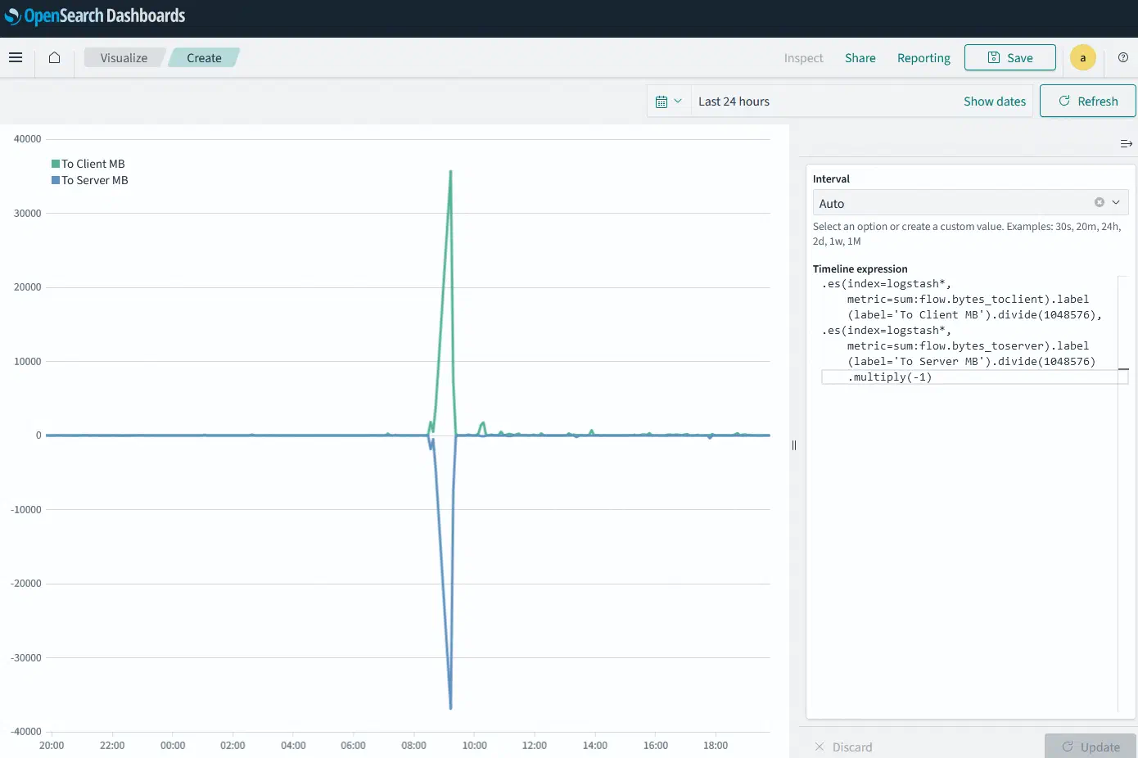Toggle the To Client MB legend series

point(88,164)
